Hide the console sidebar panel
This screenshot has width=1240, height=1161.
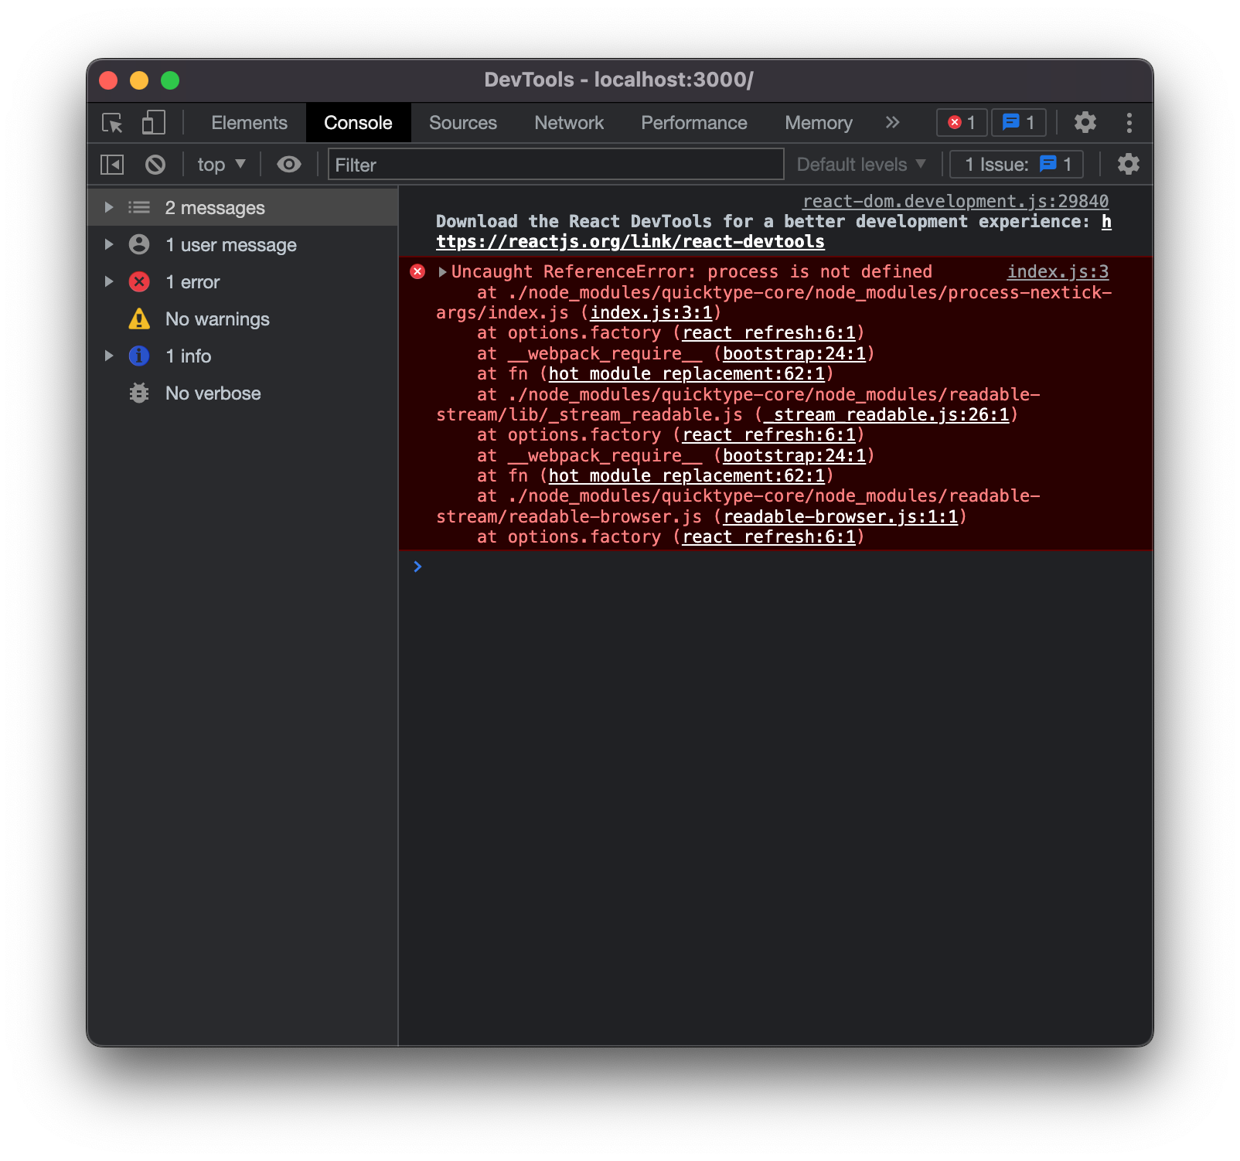point(113,164)
